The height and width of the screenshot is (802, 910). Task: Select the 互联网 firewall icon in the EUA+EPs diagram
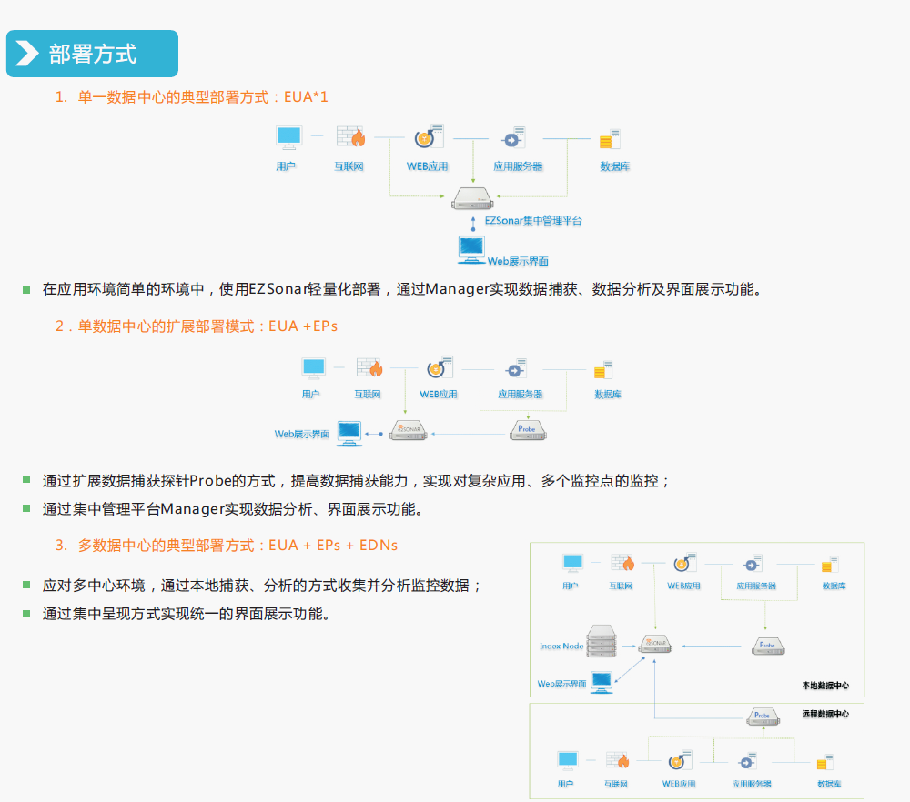click(x=369, y=367)
